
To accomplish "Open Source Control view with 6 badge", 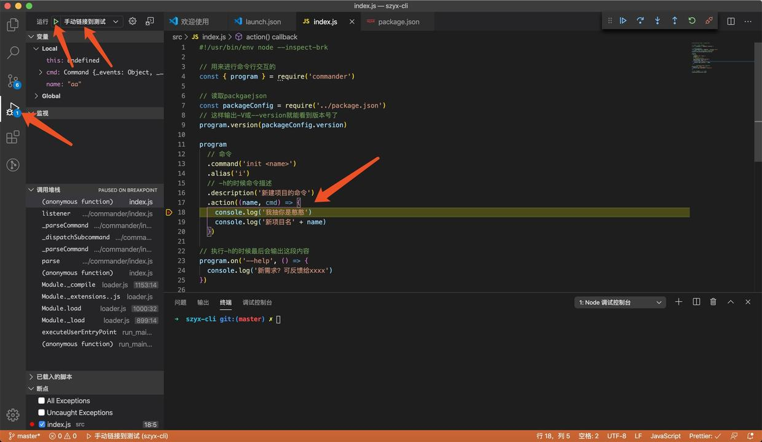I will click(12, 81).
